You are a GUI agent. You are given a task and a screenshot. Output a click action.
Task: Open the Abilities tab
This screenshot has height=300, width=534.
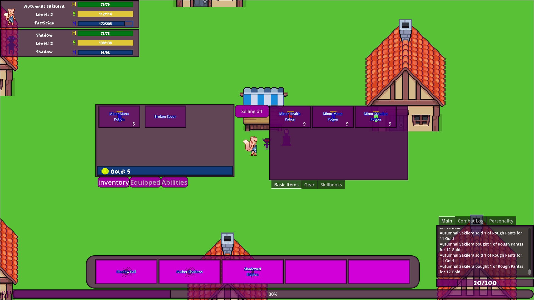coord(174,182)
